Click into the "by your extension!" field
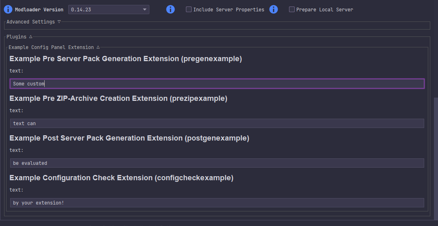Screen dimensions: 438x226 click(x=217, y=203)
